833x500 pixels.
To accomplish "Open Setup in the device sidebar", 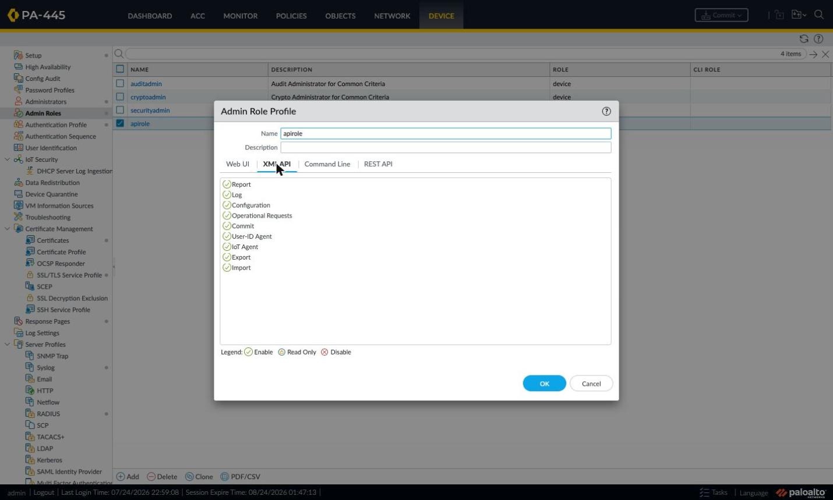I will point(33,55).
